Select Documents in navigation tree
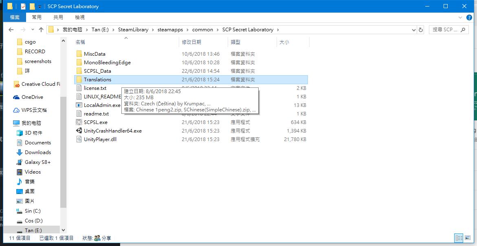477x246 pixels. point(38,142)
